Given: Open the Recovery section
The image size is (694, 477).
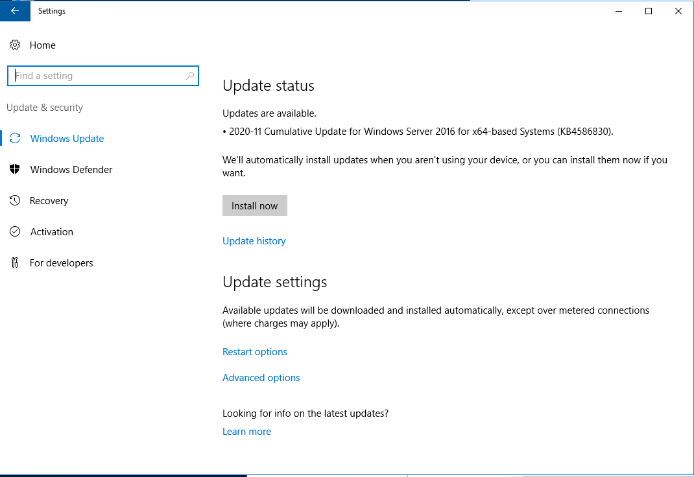Looking at the screenshot, I should point(49,201).
